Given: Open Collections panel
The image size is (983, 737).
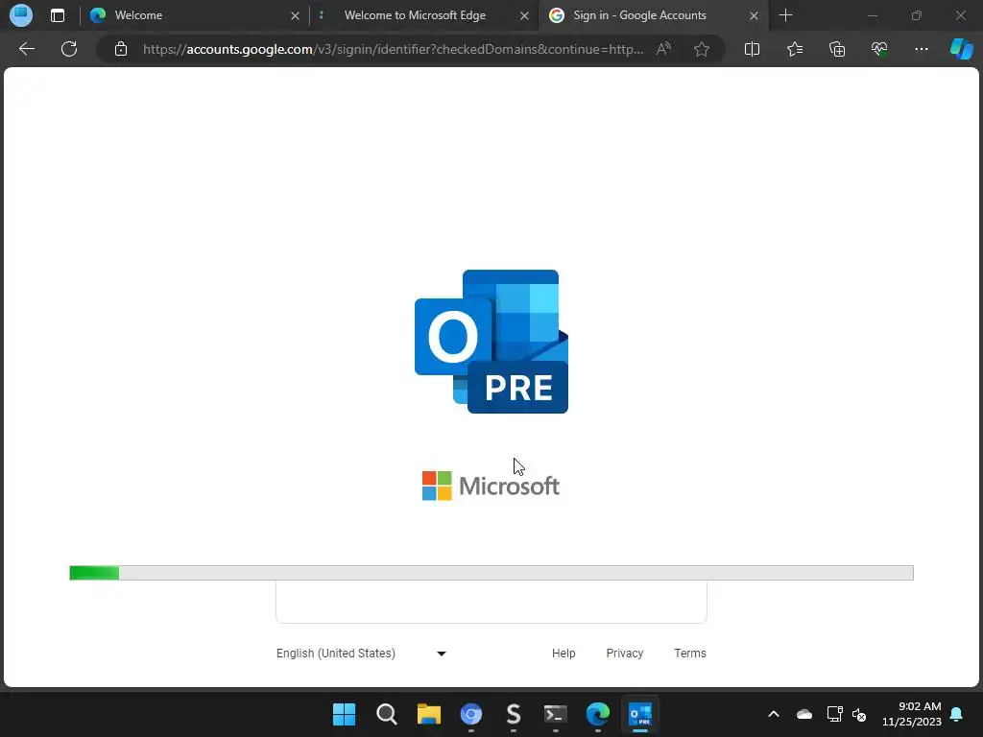Looking at the screenshot, I should pos(837,49).
